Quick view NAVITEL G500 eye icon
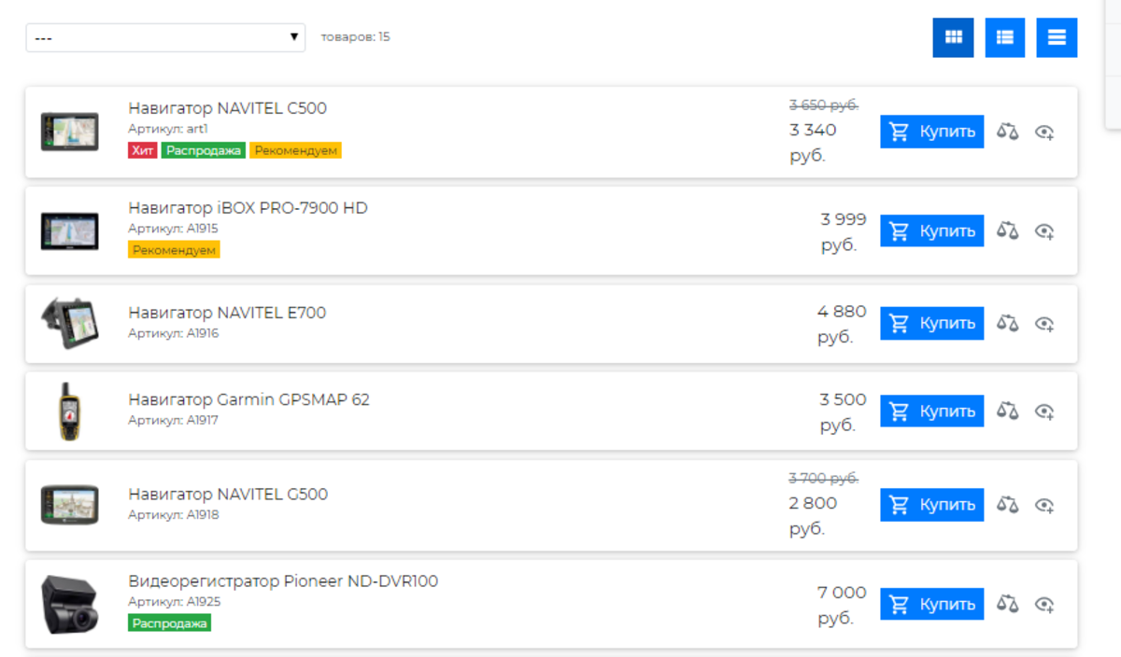This screenshot has height=657, width=1121. pyautogui.click(x=1044, y=506)
